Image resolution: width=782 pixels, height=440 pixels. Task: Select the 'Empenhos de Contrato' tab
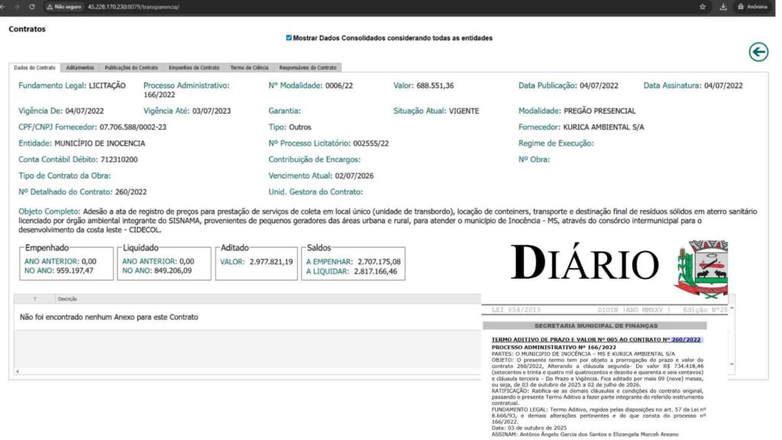(194, 67)
